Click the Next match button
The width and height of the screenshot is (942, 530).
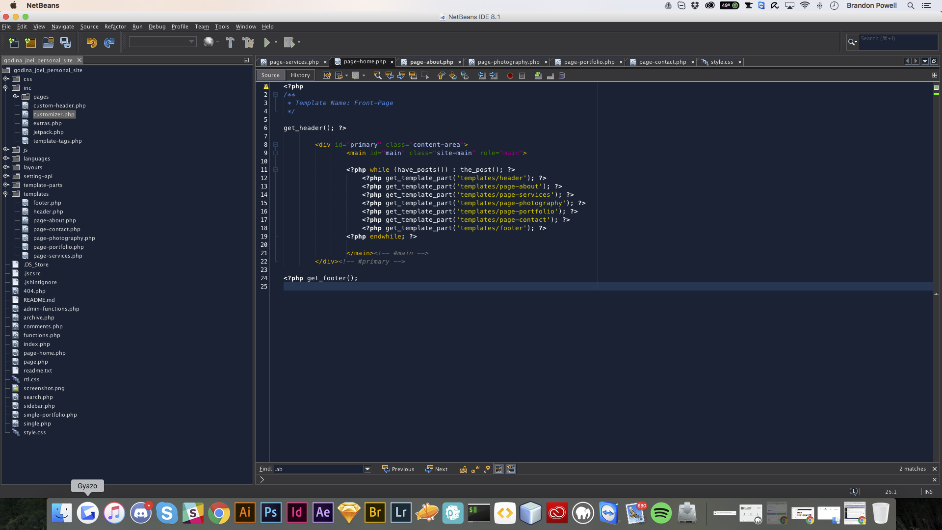coord(437,469)
